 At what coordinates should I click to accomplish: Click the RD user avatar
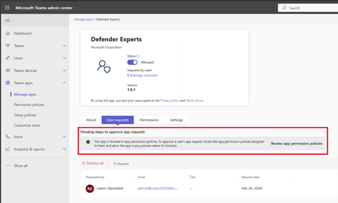90,188
